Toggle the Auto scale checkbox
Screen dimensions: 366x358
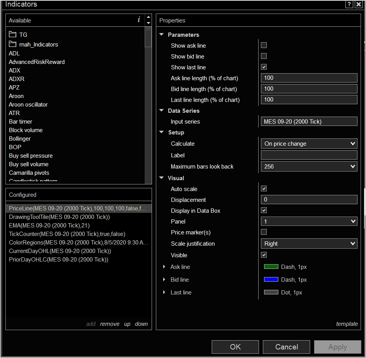click(264, 189)
